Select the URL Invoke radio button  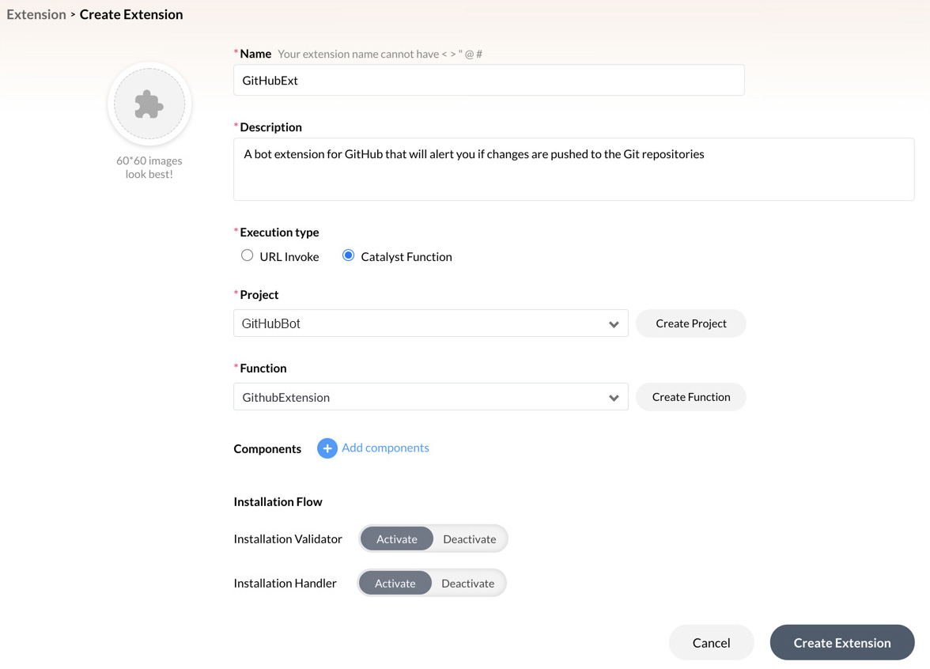pos(247,255)
